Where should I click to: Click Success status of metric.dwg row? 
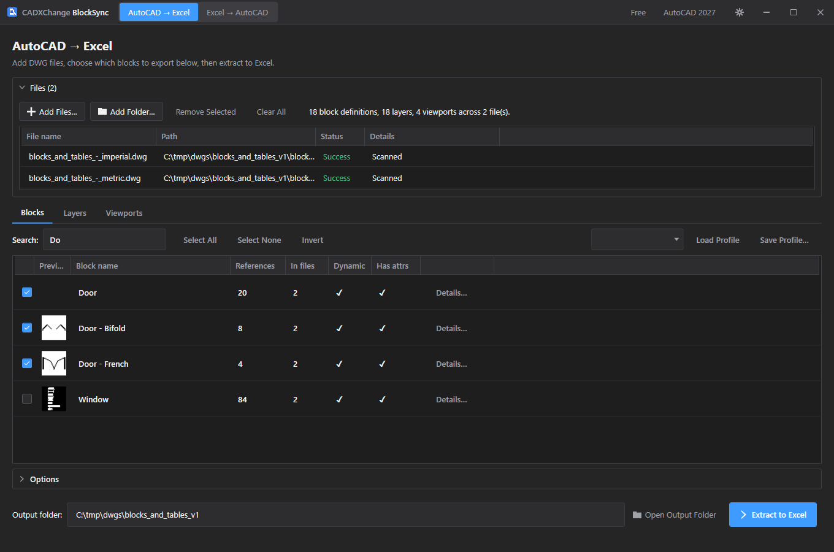tap(337, 178)
